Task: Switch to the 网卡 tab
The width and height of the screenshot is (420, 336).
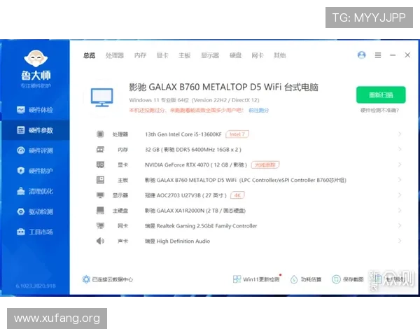Action: point(258,55)
